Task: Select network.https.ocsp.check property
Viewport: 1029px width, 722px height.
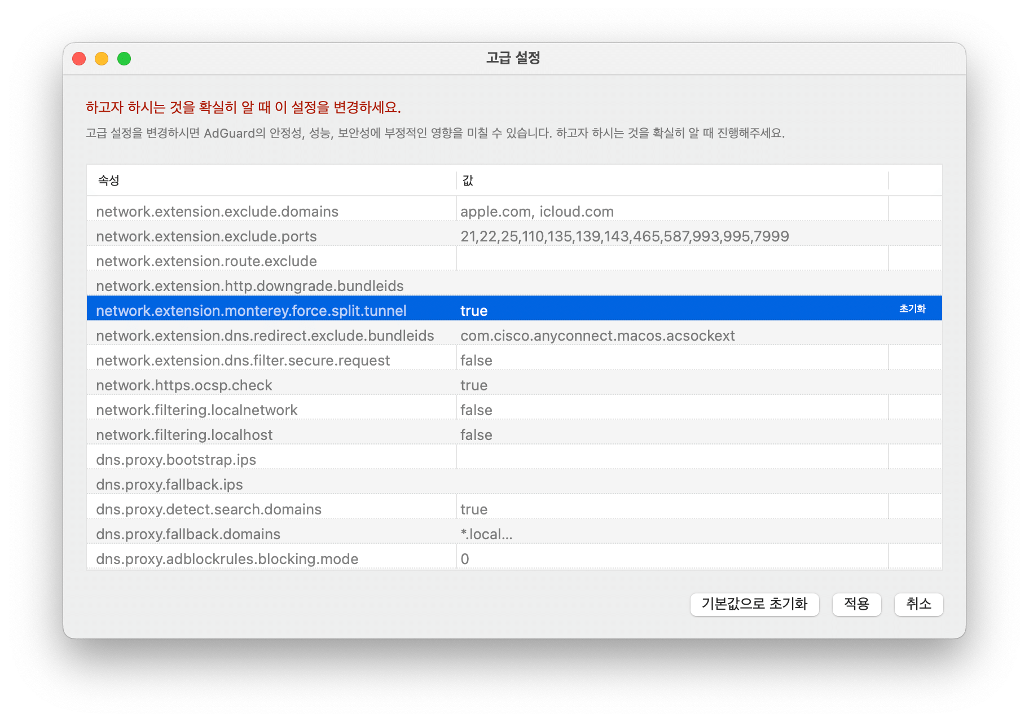Action: click(x=184, y=385)
